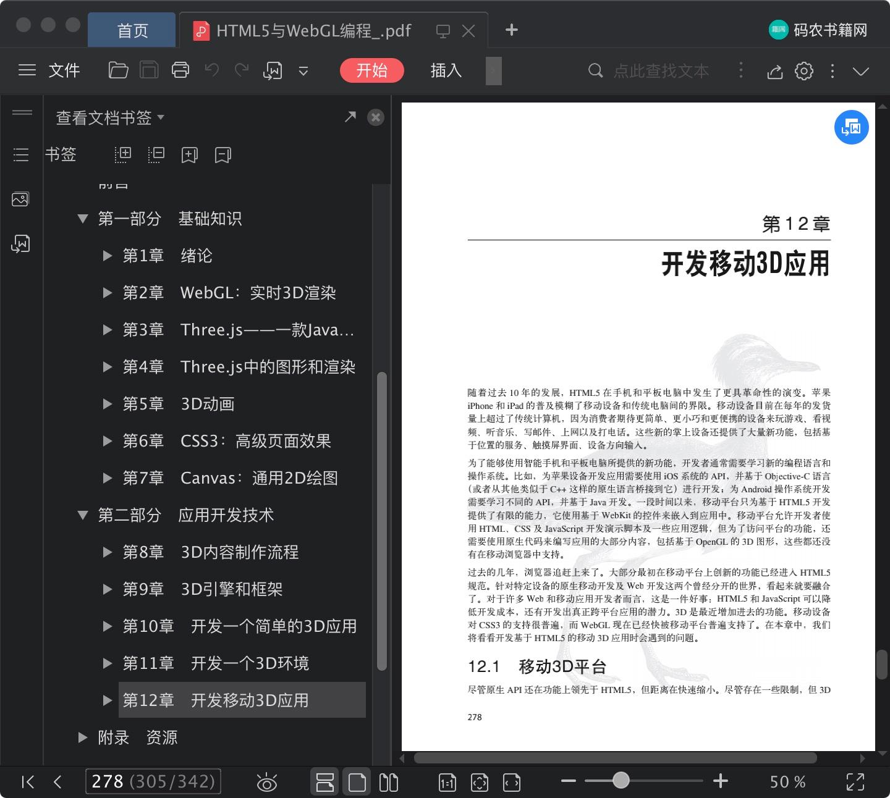Go to 第7章 Canvas: 通用2D绘图
Image resolution: width=890 pixels, height=798 pixels.
[231, 478]
